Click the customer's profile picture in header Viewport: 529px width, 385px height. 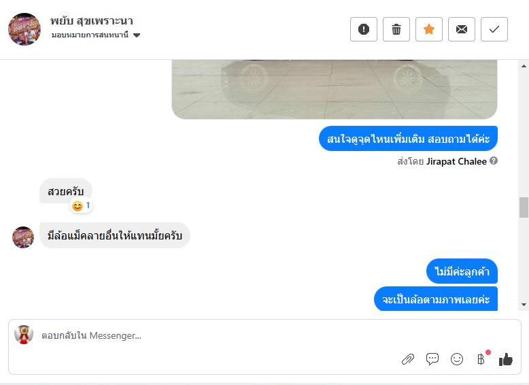point(24,29)
